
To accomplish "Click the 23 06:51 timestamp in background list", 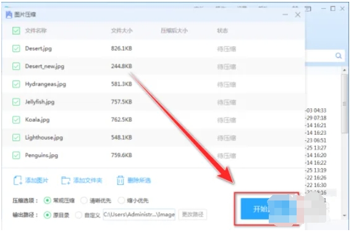I will [316, 140].
